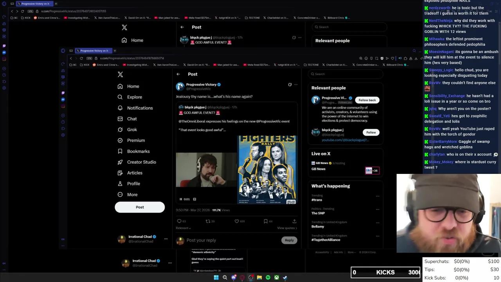Pause the embedded video at 0:01
501x282 pixels.
tap(181, 199)
